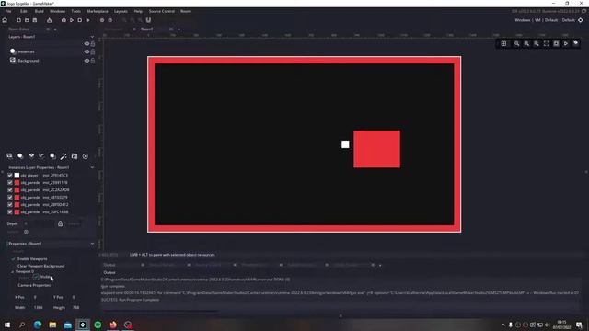
Task: Click the Clean build toolbar icon
Action: coord(88,20)
